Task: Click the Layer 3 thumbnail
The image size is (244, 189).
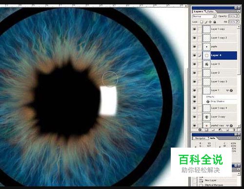Action: (206, 64)
